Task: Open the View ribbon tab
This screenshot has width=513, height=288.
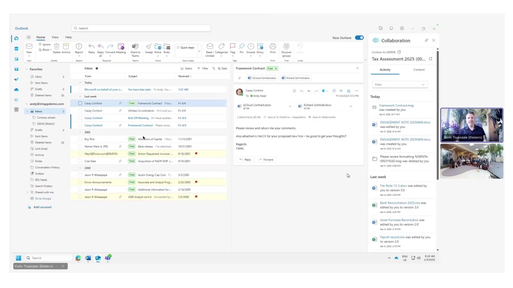Action: click(x=55, y=37)
